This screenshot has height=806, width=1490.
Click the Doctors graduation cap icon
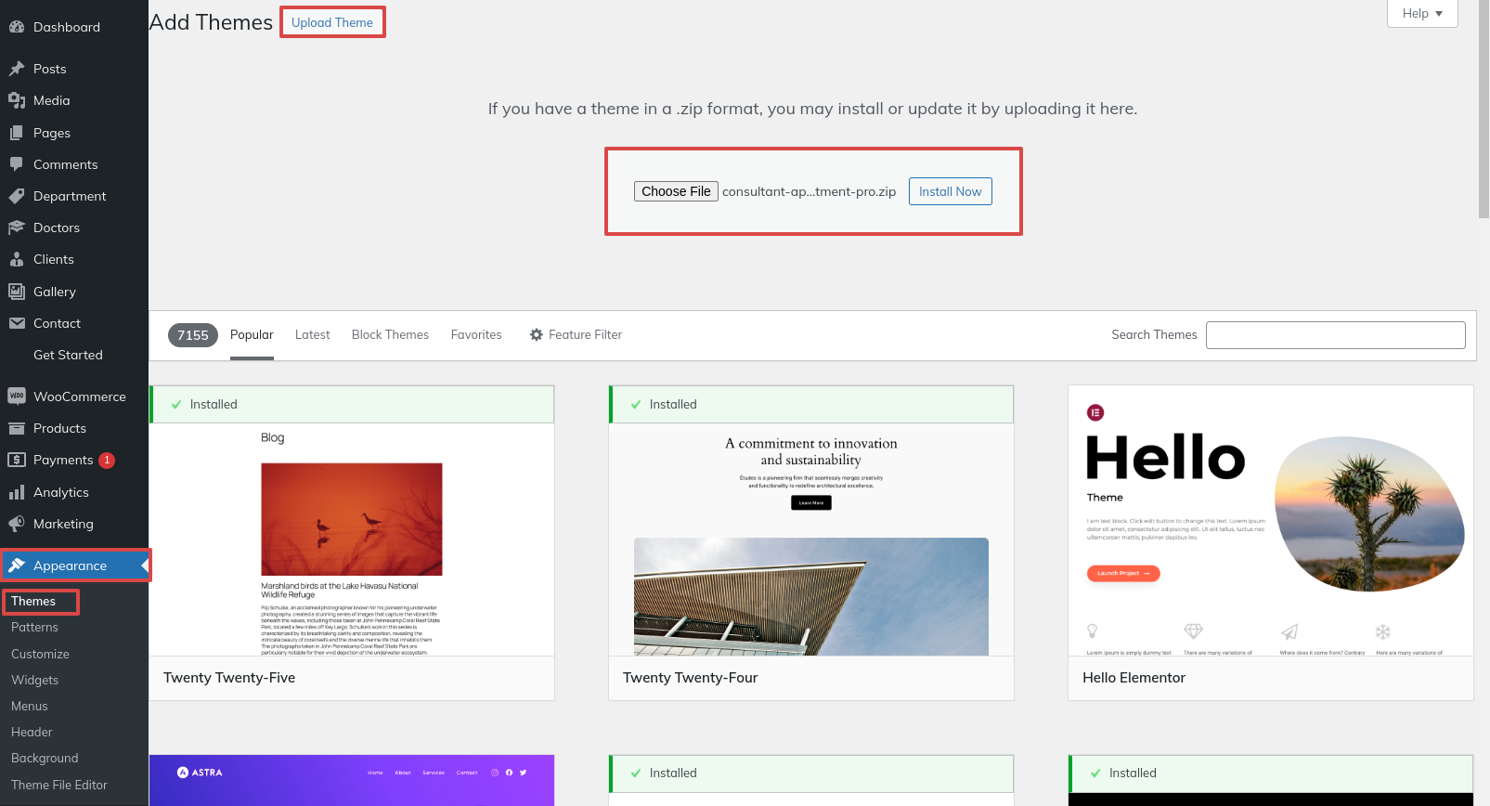tap(17, 227)
